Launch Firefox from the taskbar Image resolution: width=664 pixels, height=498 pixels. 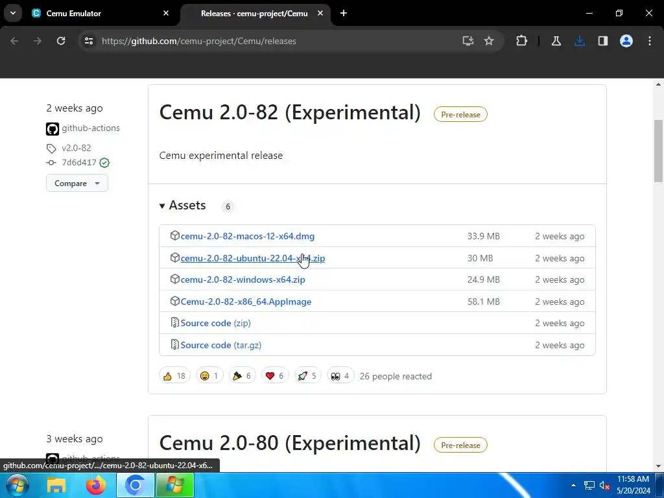click(96, 485)
